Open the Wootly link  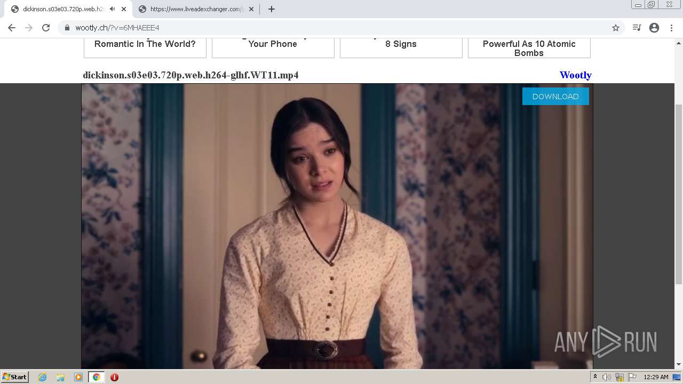point(575,75)
